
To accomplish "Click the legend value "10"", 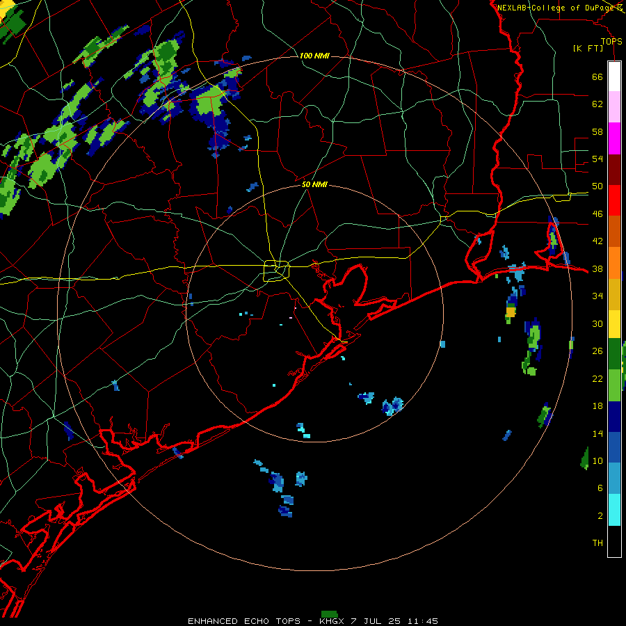I will 597,460.
